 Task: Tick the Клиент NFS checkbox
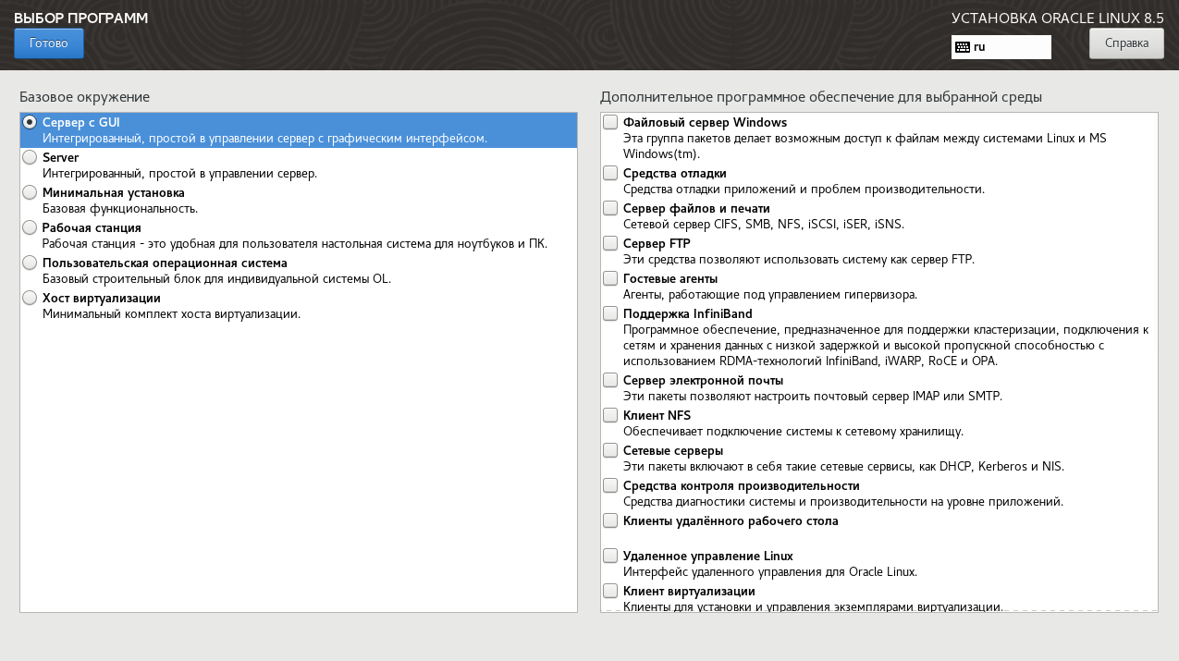[610, 415]
